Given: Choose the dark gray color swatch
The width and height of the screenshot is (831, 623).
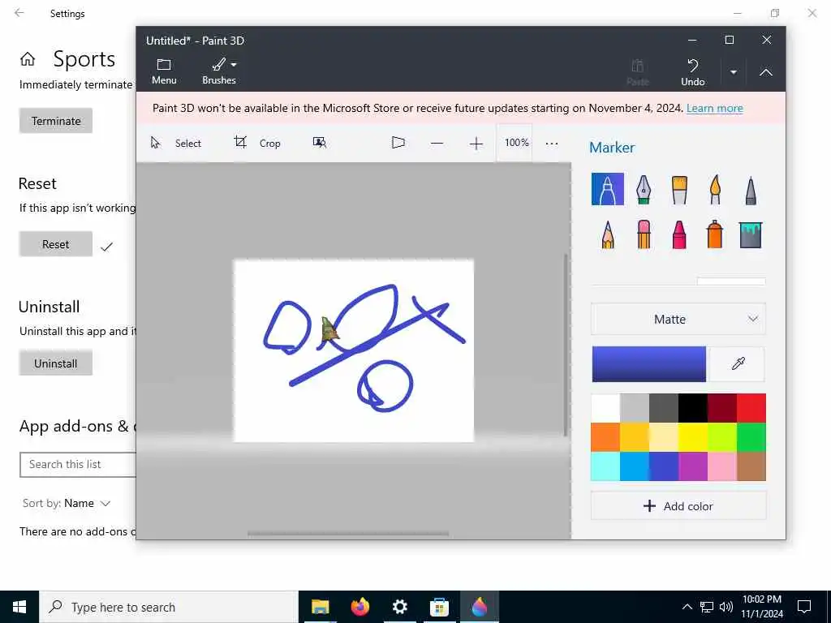Looking at the screenshot, I should [x=664, y=408].
